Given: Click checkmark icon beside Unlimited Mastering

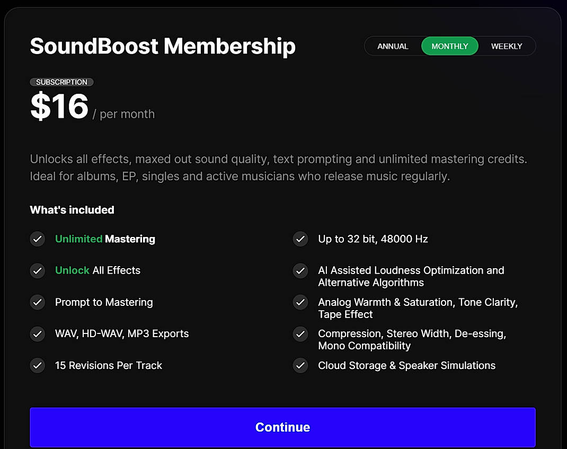Looking at the screenshot, I should tap(37, 239).
